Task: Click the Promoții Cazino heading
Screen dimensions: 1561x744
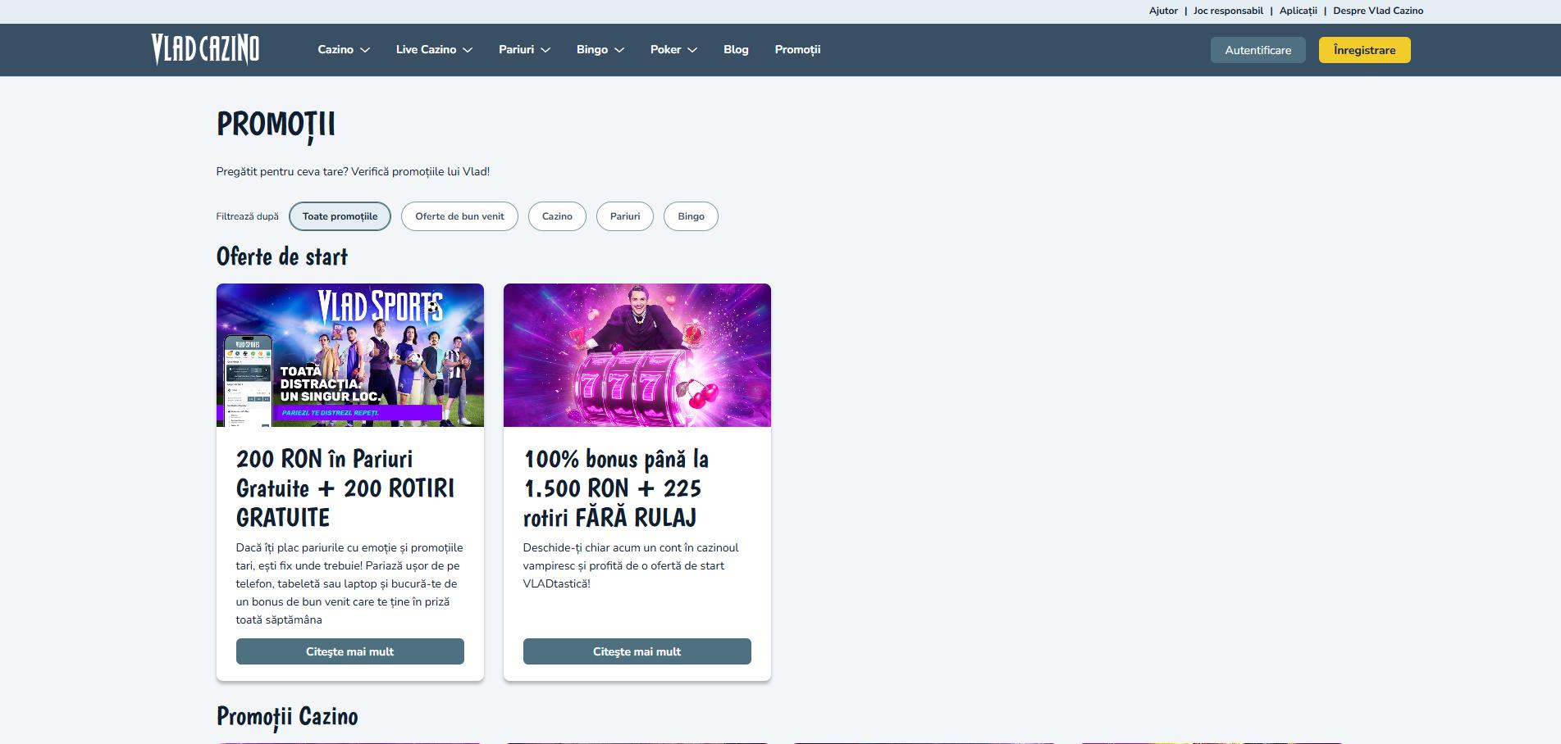Action: pos(287,716)
